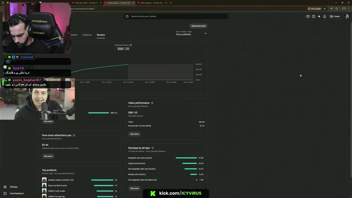Click the info icon beside Video performance
Screen dimensions: 352x198
(x=152, y=103)
